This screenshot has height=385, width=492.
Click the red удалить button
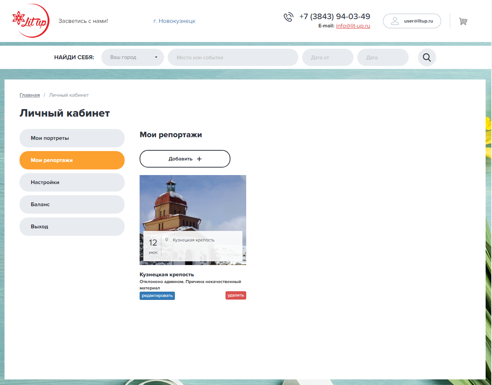click(236, 295)
